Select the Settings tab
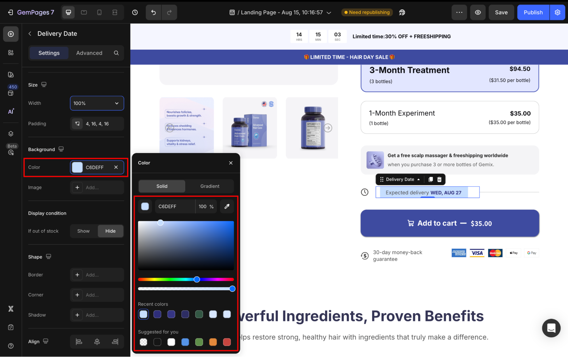568x357 pixels. [49, 53]
